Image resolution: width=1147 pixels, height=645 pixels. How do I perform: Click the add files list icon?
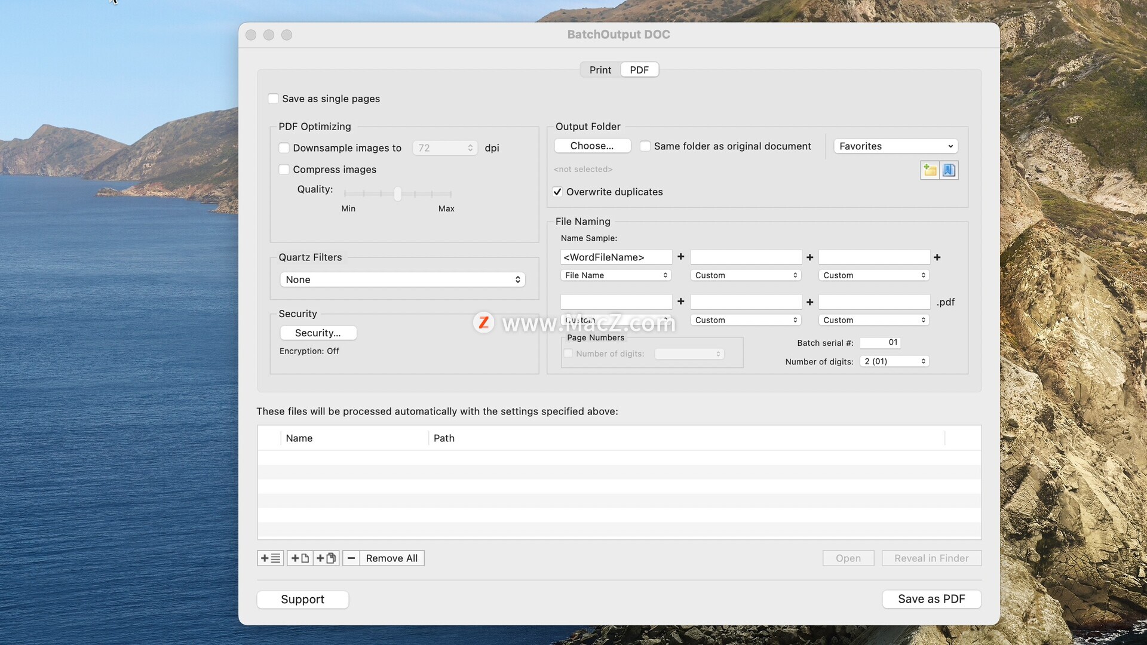[271, 558]
